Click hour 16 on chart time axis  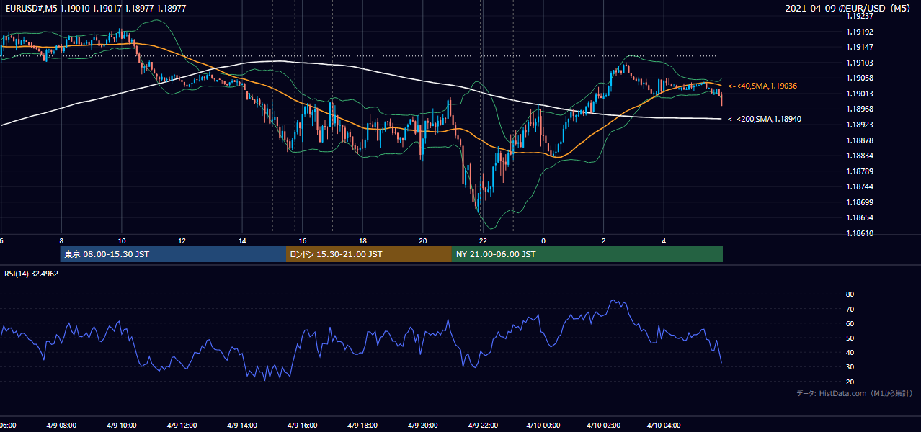303,241
